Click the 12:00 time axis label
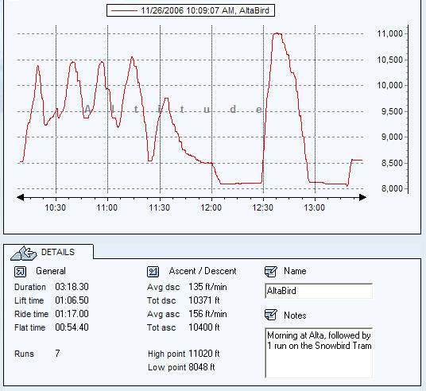 pos(211,208)
